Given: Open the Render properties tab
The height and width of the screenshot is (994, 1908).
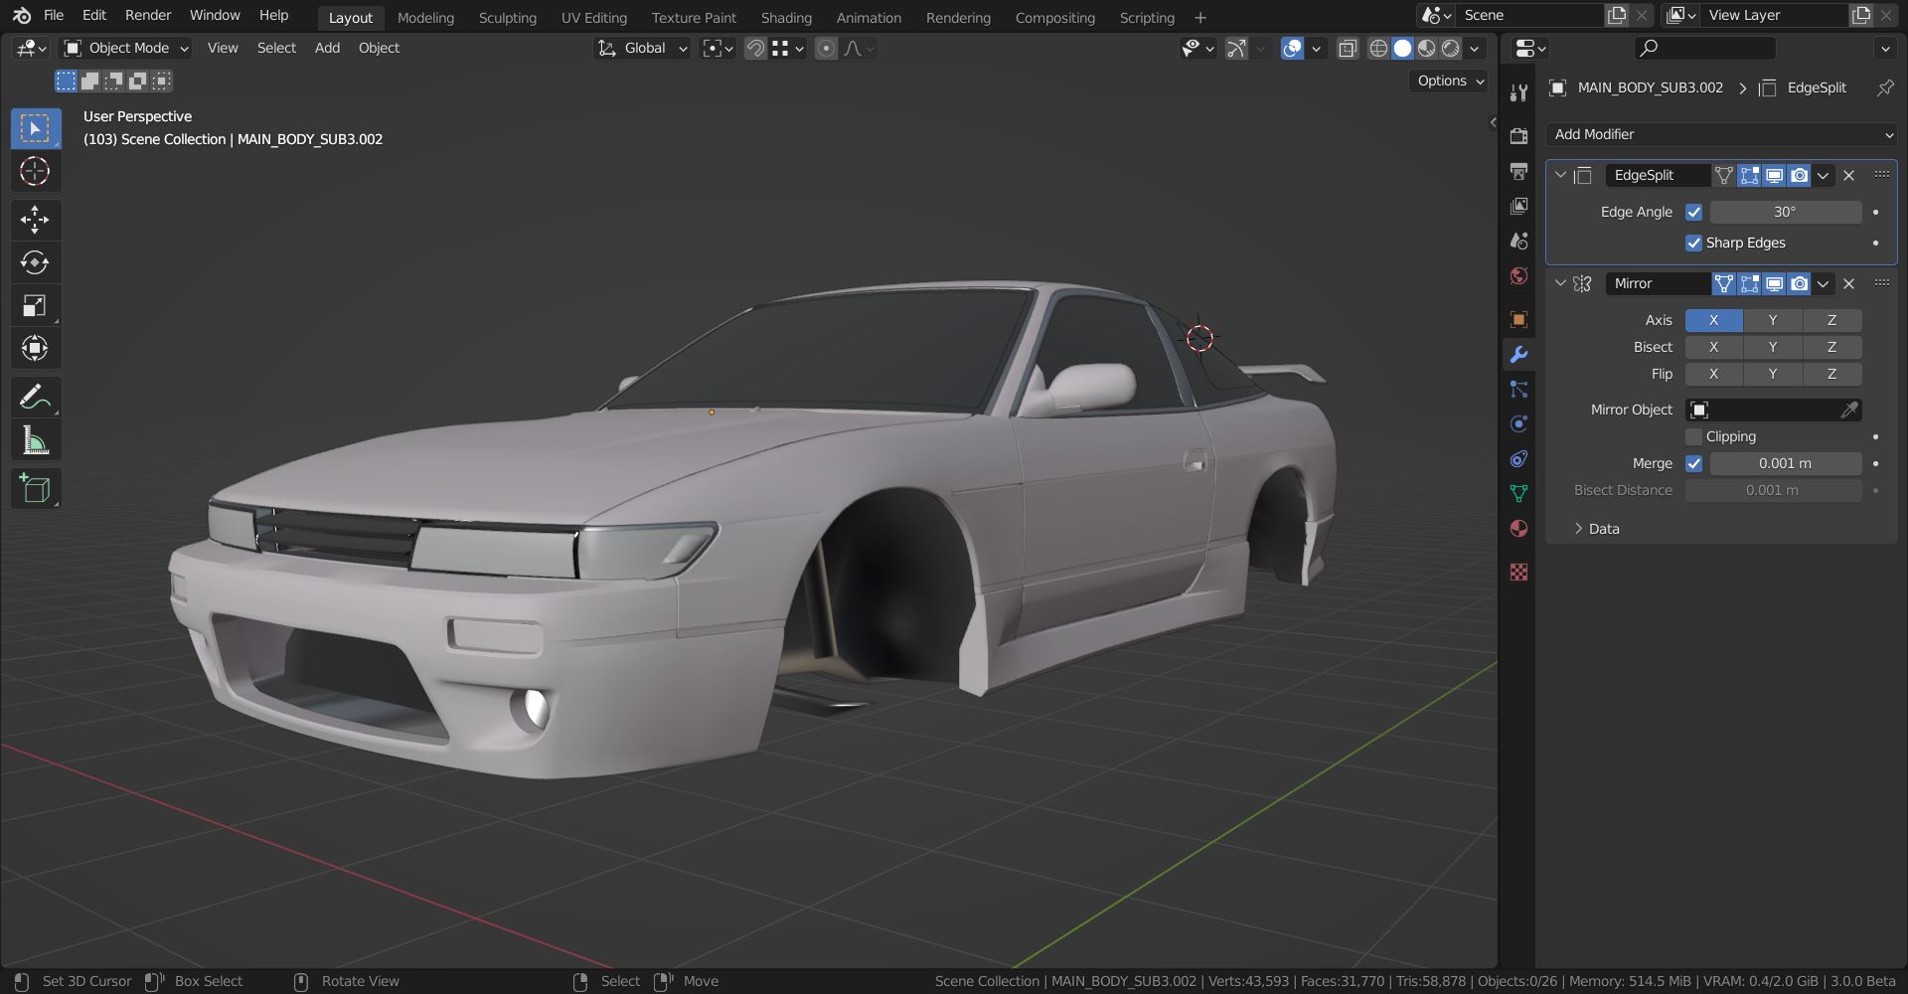Looking at the screenshot, I should (x=1518, y=136).
